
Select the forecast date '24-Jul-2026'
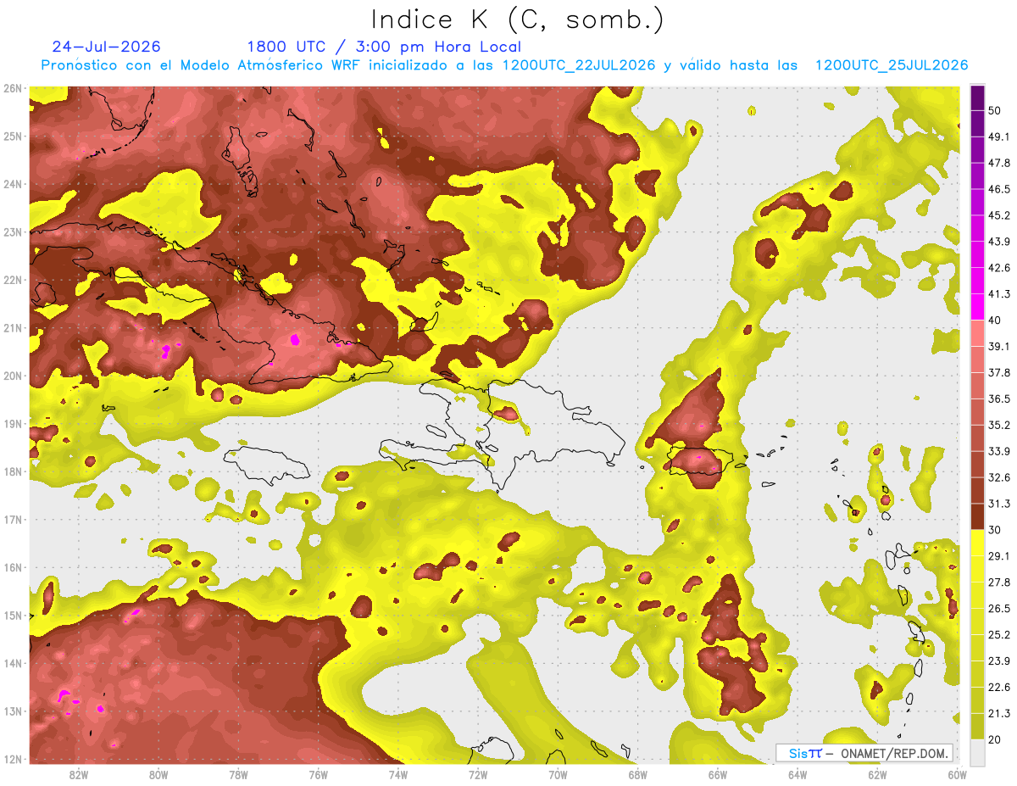tap(106, 47)
